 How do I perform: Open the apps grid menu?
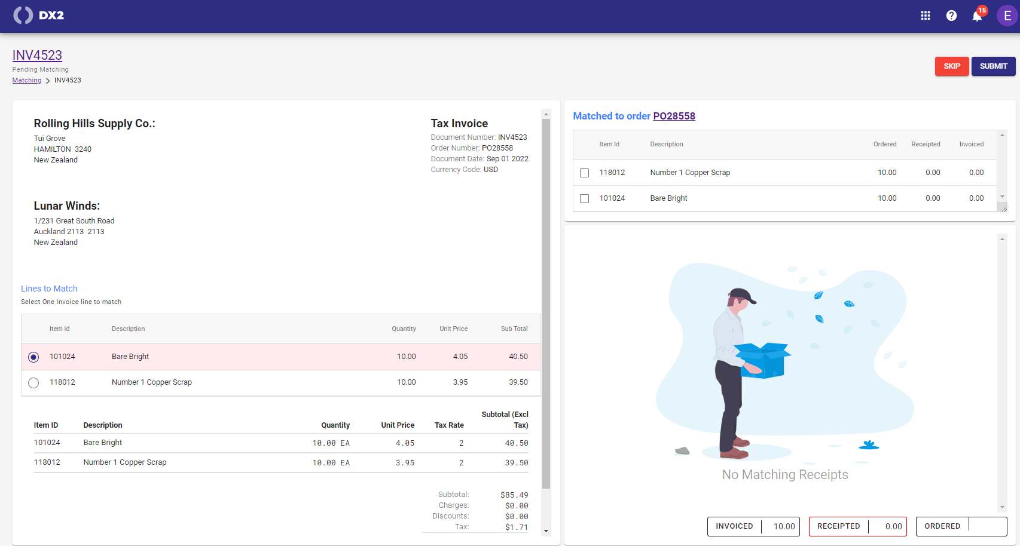click(925, 16)
